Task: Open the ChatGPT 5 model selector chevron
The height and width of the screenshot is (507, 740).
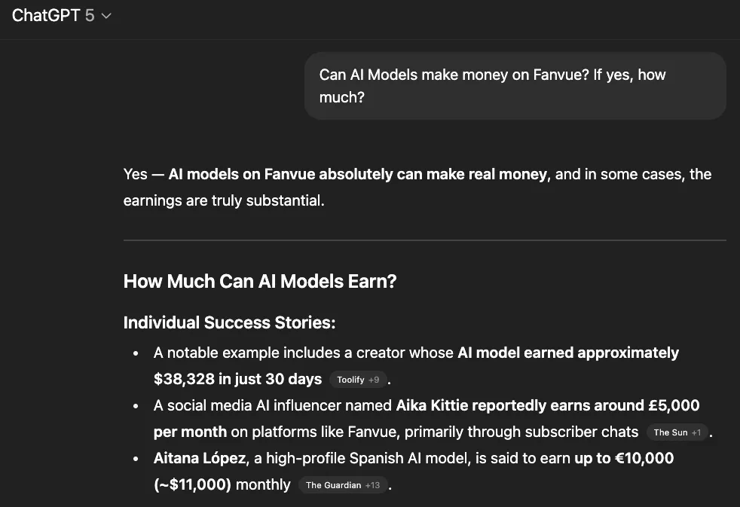Action: pos(106,16)
